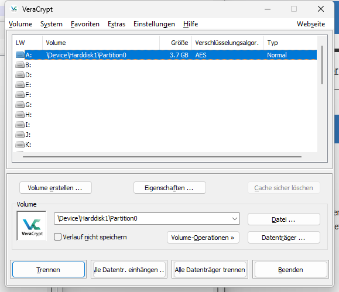Image resolution: width=339 pixels, height=292 pixels.
Task: Sort by the Volume column header
Action: (x=101, y=43)
